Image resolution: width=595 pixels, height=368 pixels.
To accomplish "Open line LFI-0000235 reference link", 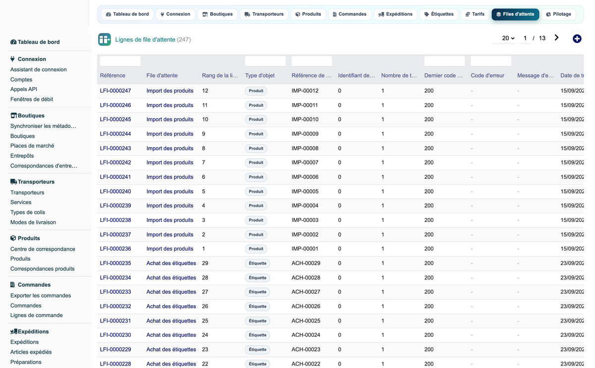I will [116, 263].
